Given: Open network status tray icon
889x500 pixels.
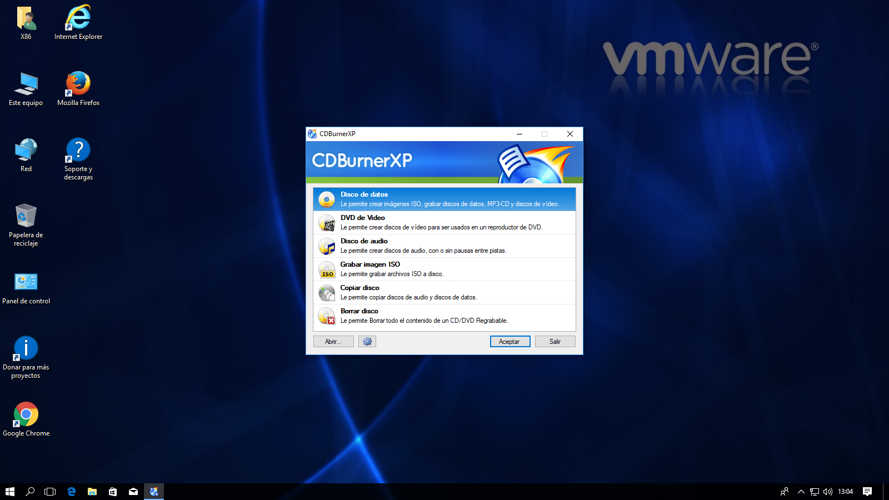Looking at the screenshot, I should 815,492.
